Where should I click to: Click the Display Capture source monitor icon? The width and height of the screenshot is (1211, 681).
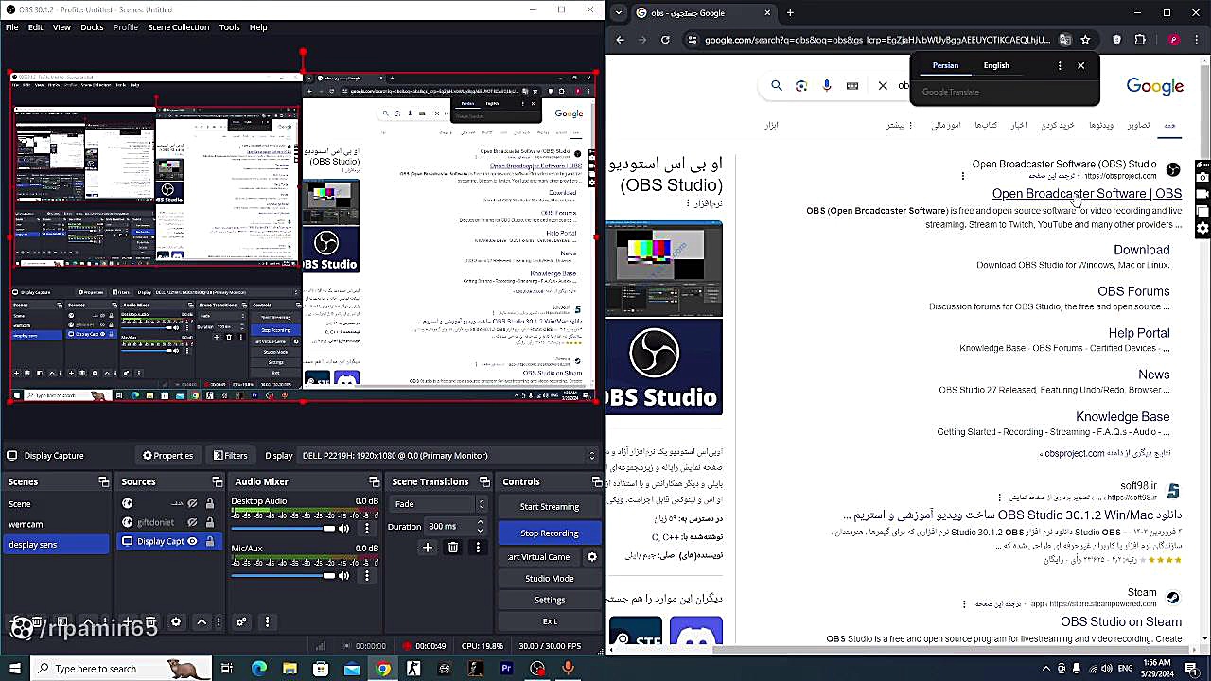(x=128, y=541)
